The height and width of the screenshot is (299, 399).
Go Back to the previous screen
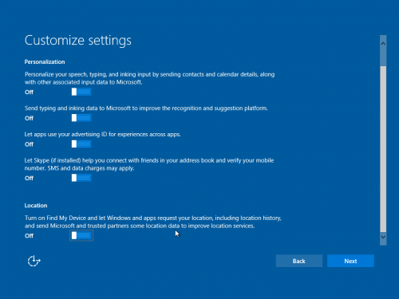point(299,261)
